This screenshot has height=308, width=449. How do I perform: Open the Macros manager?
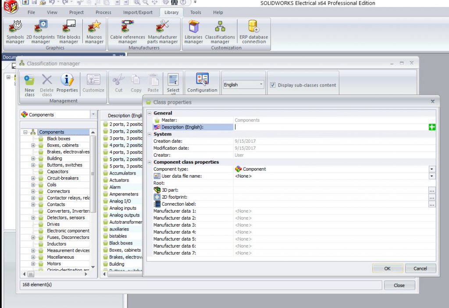[94, 31]
